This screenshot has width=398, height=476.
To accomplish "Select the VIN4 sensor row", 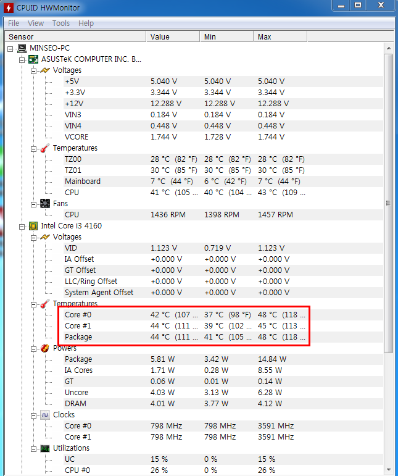I will click(x=223, y=126).
